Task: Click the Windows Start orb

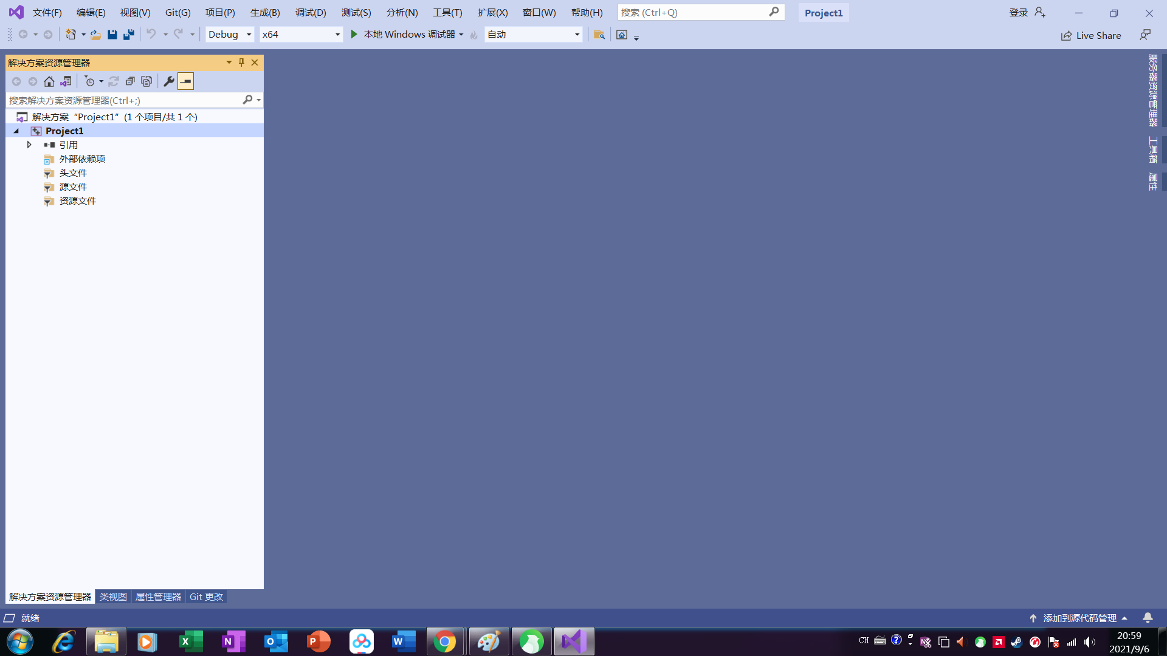Action: click(20, 641)
